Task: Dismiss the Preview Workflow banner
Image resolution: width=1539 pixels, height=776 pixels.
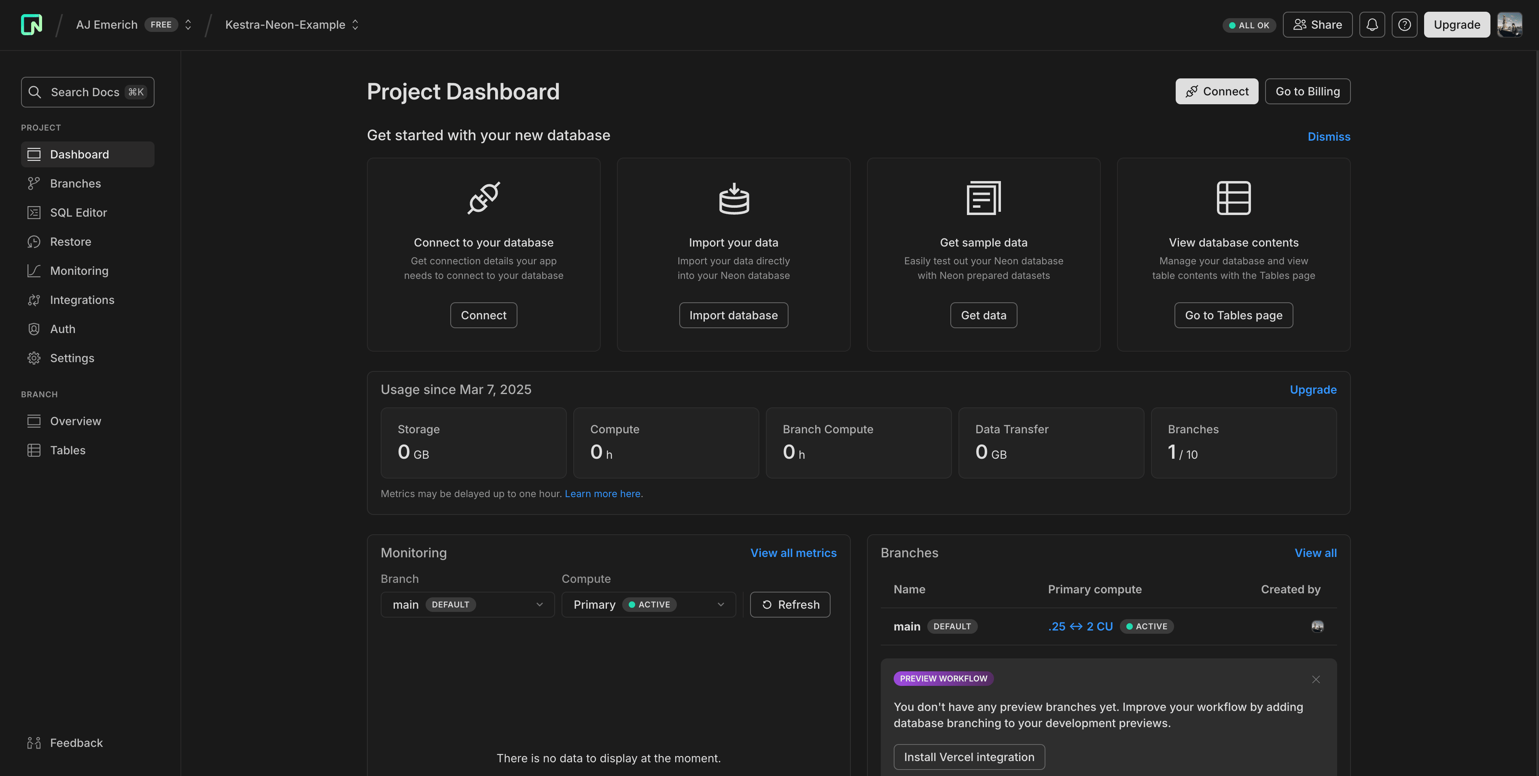Action: pyautogui.click(x=1316, y=679)
